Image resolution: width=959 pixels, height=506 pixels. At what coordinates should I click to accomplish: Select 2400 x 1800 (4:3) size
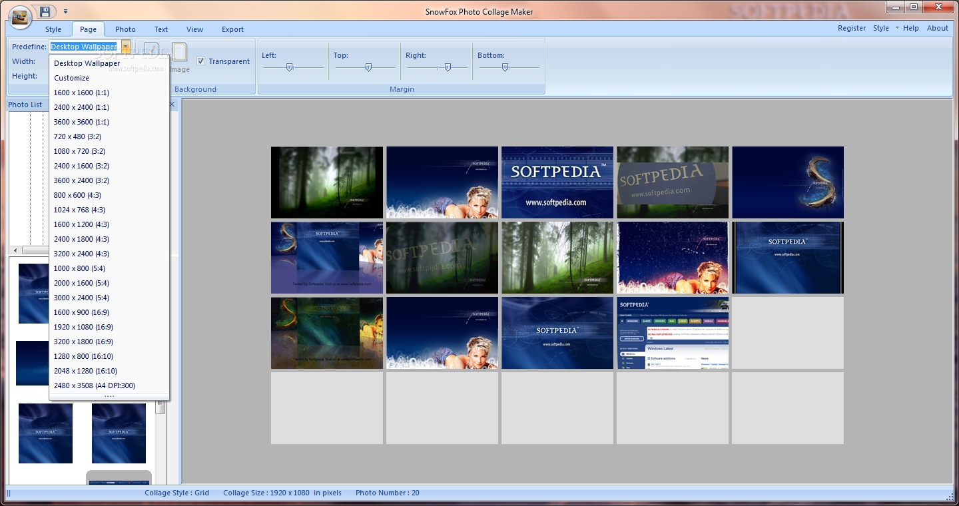pos(109,239)
